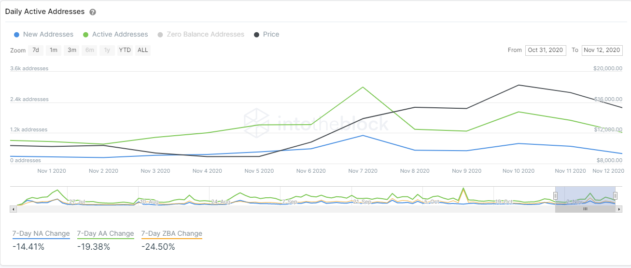Viewport: 631px width, 268px height.
Task: Click the help question mark icon
Action: pyautogui.click(x=93, y=12)
